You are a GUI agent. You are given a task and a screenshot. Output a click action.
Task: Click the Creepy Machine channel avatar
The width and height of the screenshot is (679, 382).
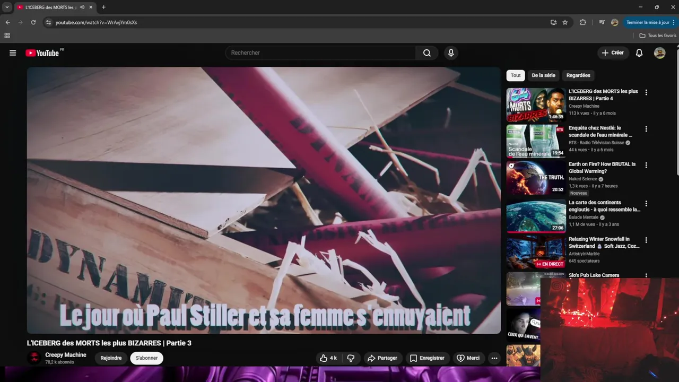(x=34, y=358)
